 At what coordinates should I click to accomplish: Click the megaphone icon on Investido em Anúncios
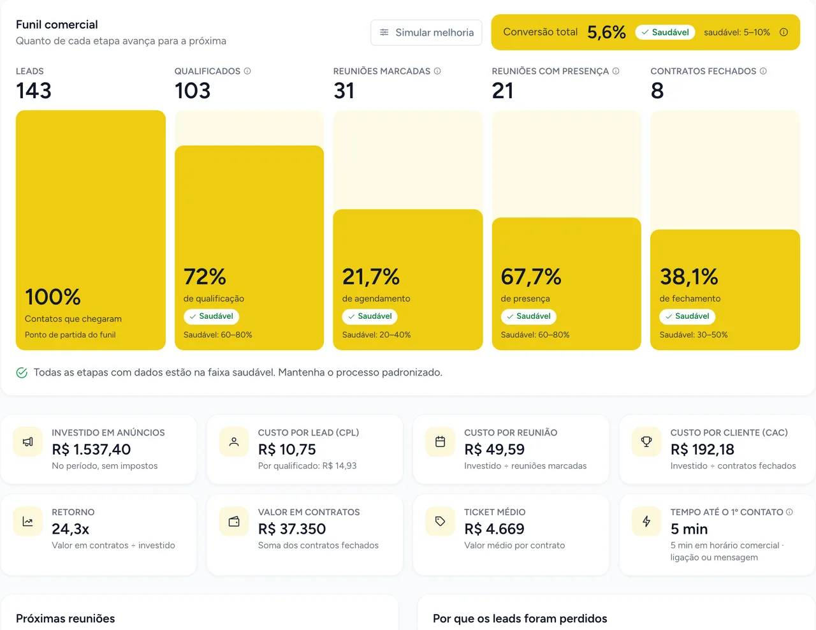click(27, 442)
